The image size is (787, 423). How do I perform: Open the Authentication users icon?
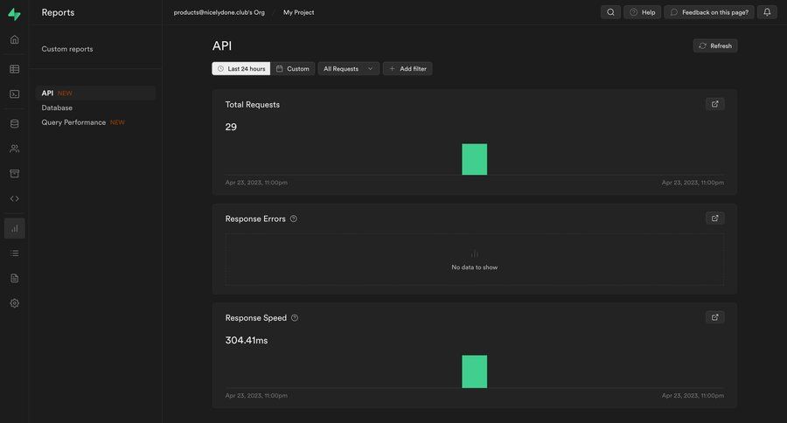[x=15, y=149]
